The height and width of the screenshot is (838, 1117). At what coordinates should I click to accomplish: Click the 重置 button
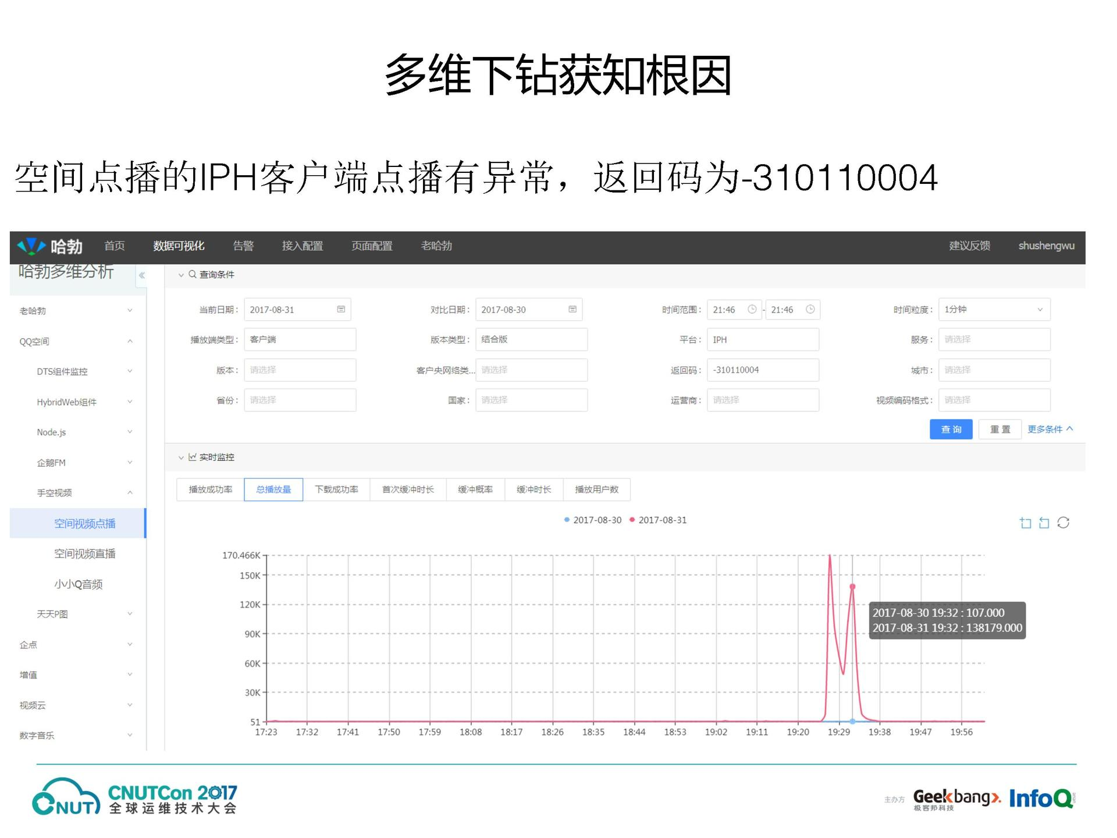point(999,429)
